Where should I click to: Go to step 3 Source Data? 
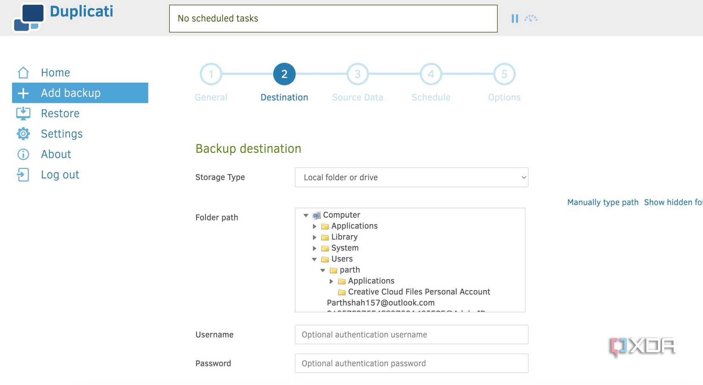(357, 74)
